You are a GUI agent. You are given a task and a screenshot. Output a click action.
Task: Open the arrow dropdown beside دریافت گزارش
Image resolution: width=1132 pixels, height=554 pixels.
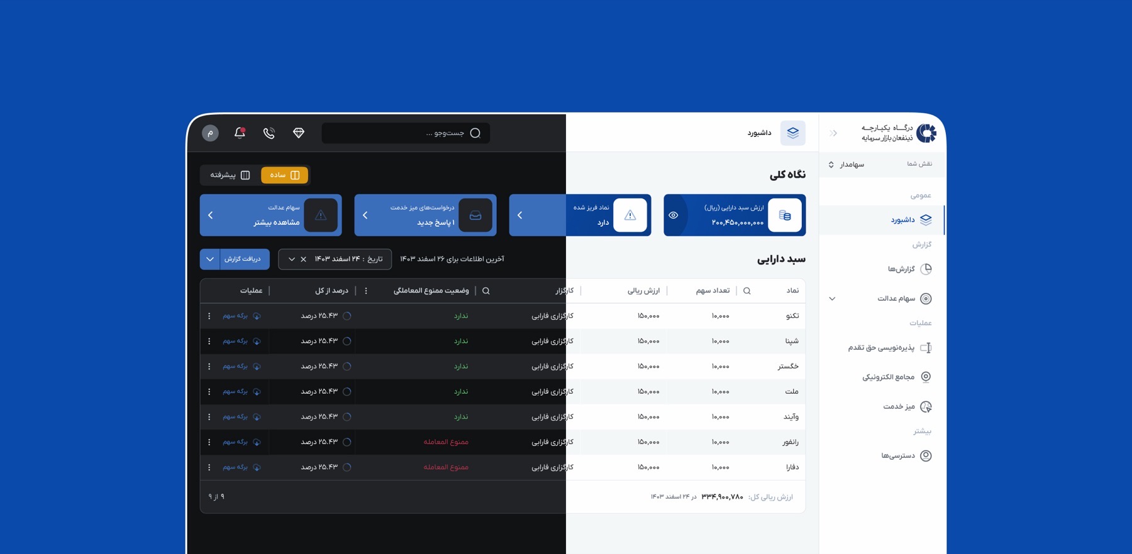[210, 259]
